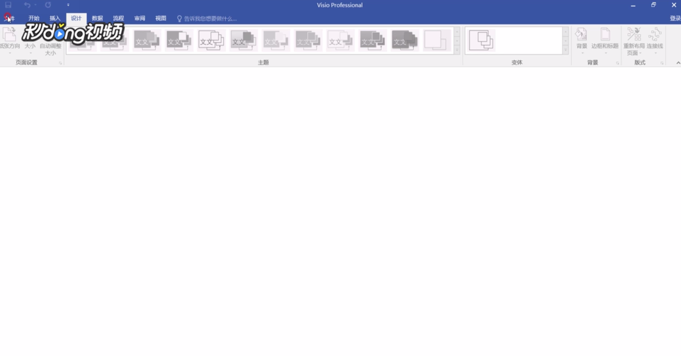Open the 大小 page size menu
The width and height of the screenshot is (681, 356).
[30, 41]
